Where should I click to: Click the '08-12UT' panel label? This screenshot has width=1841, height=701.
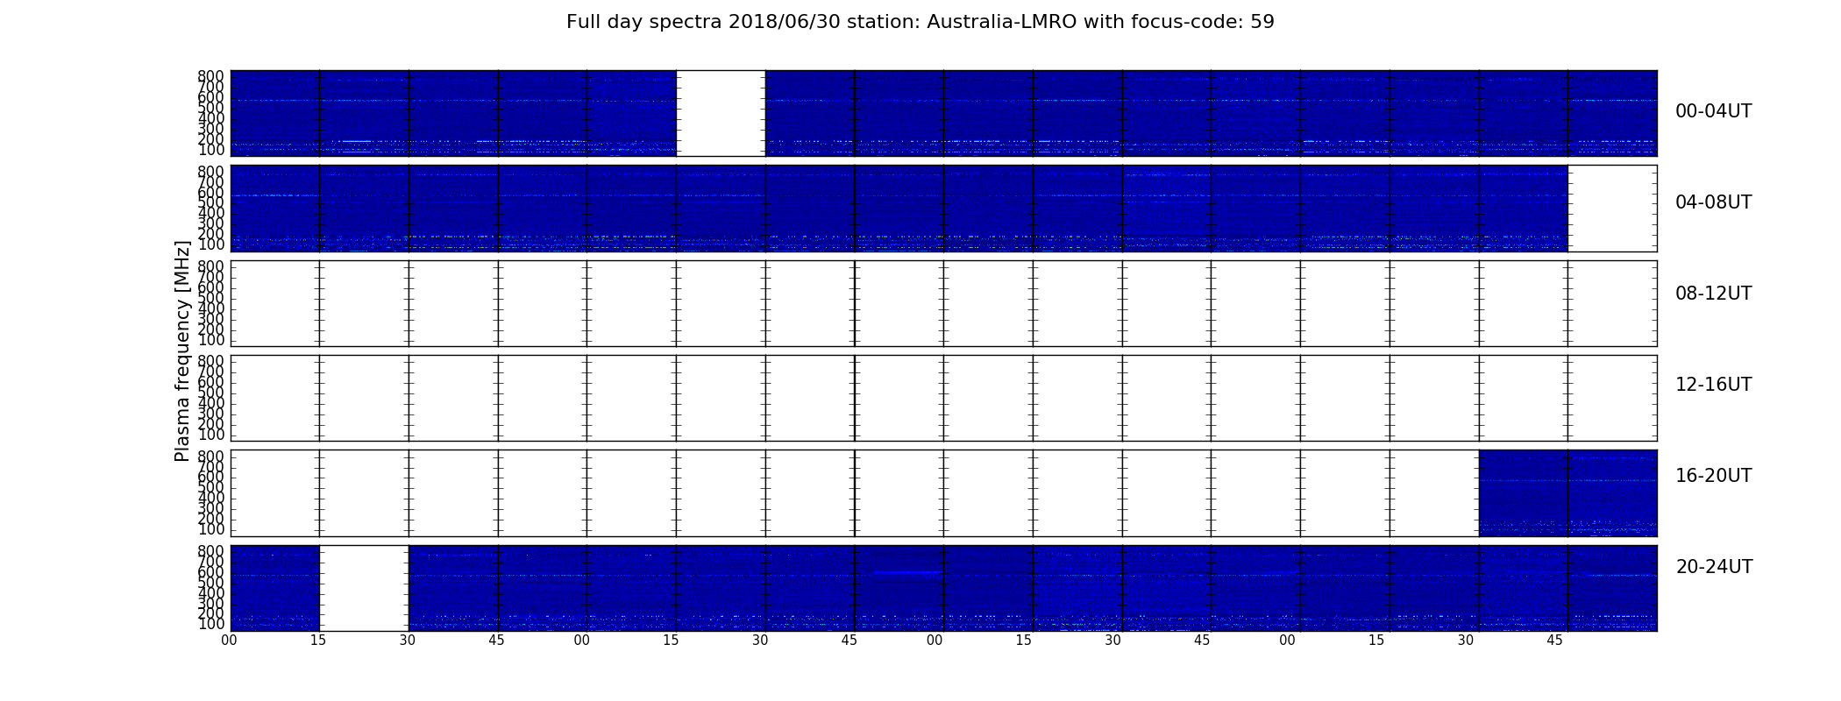(1714, 294)
